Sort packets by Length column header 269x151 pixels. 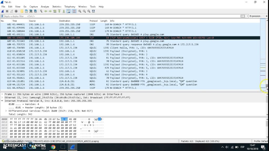pos(105,21)
